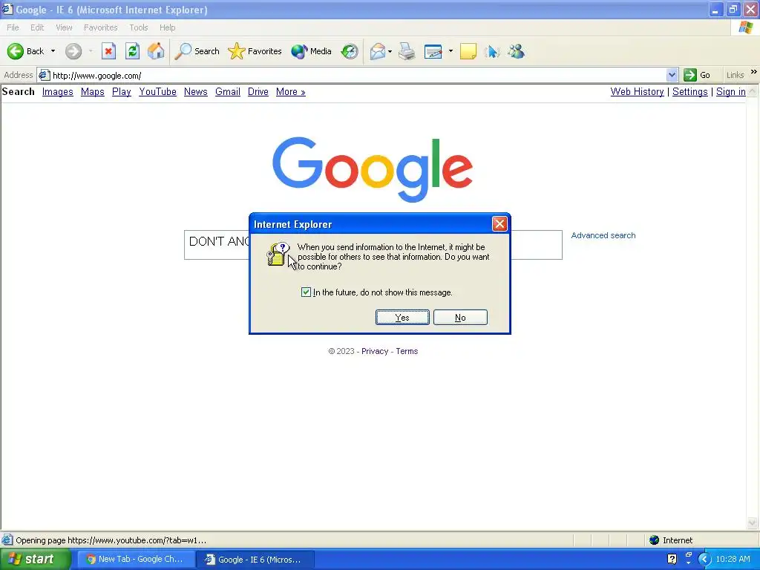This screenshot has width=760, height=570.
Task: Open the View menu
Action: (x=64, y=27)
